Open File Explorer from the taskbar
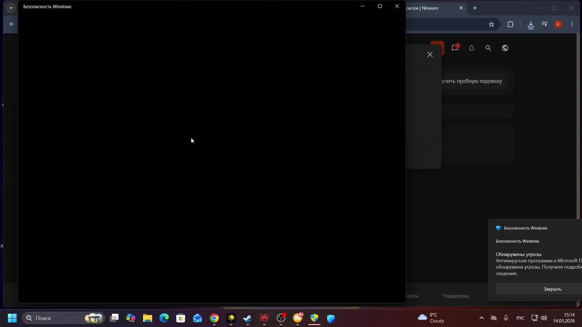Image resolution: width=582 pixels, height=327 pixels. click(x=147, y=318)
